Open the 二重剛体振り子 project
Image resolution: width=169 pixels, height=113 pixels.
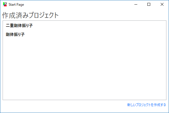point(19,26)
